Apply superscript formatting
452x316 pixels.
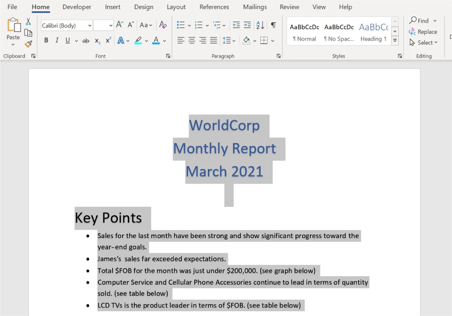coord(108,40)
